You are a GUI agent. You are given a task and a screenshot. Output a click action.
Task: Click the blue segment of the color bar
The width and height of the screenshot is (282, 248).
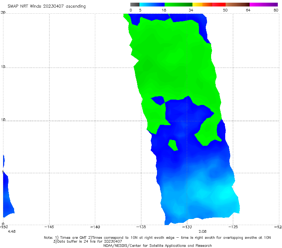[x=152, y=5]
